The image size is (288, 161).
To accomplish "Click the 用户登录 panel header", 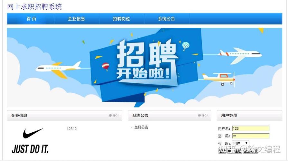I will [x=249, y=115].
